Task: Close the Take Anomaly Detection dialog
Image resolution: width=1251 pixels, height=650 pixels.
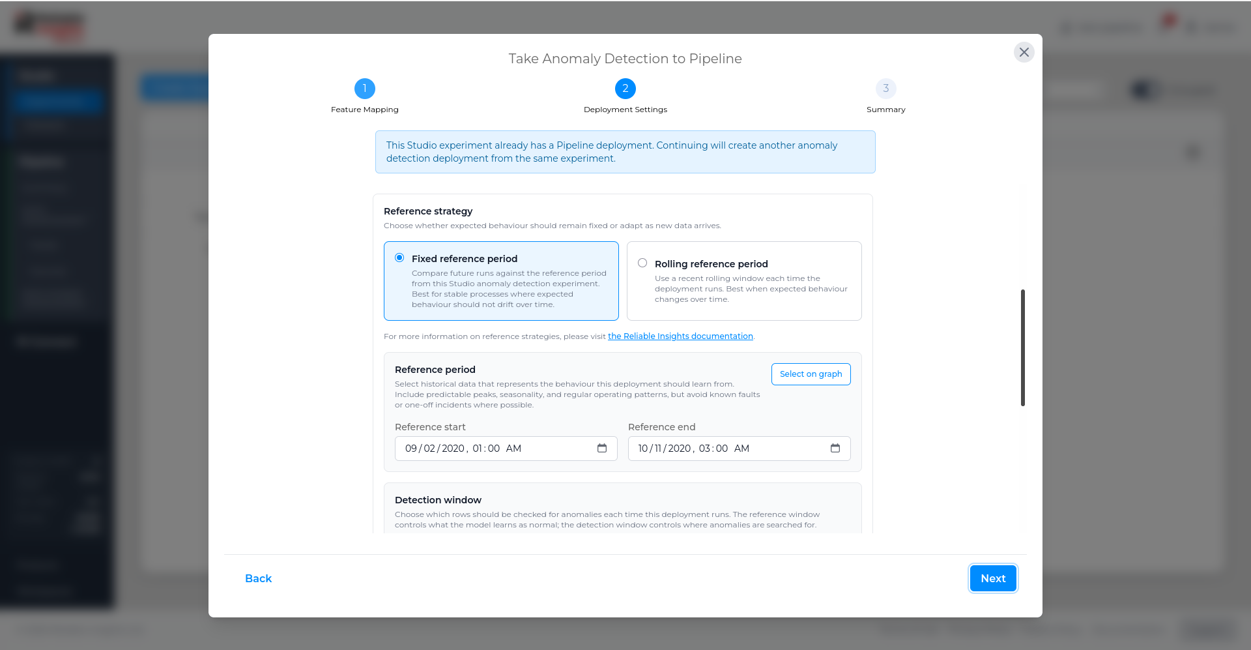Action: pyautogui.click(x=1024, y=52)
